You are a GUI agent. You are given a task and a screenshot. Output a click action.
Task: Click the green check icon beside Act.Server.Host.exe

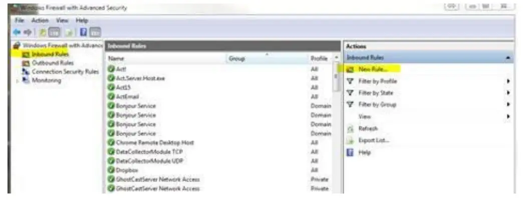click(x=111, y=78)
